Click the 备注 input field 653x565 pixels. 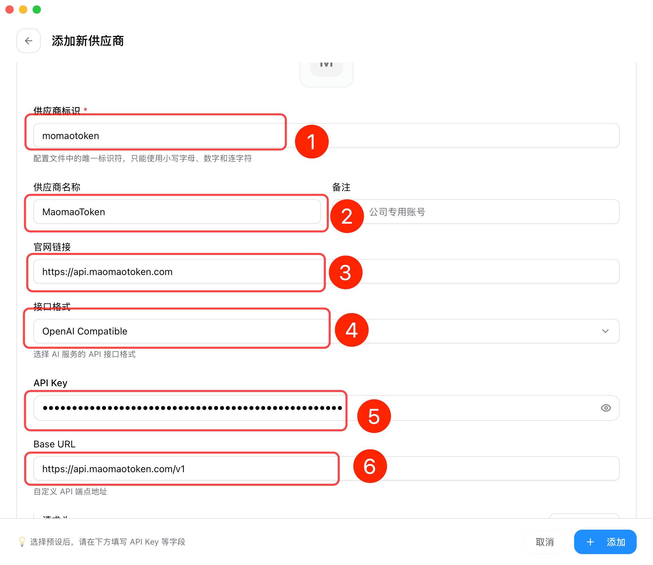(x=475, y=211)
